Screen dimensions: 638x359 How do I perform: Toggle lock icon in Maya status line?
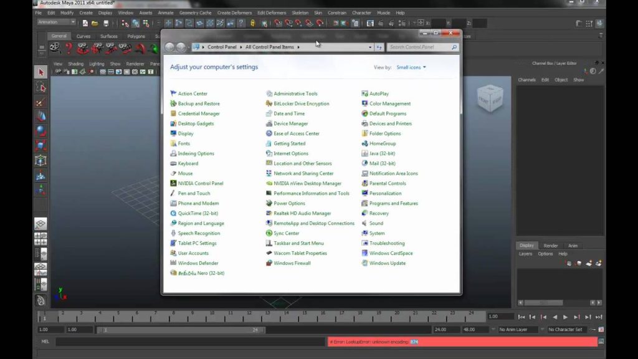[252, 24]
